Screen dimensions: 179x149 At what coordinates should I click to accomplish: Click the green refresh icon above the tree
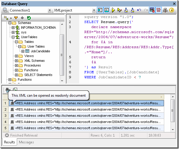[x=29, y=18]
